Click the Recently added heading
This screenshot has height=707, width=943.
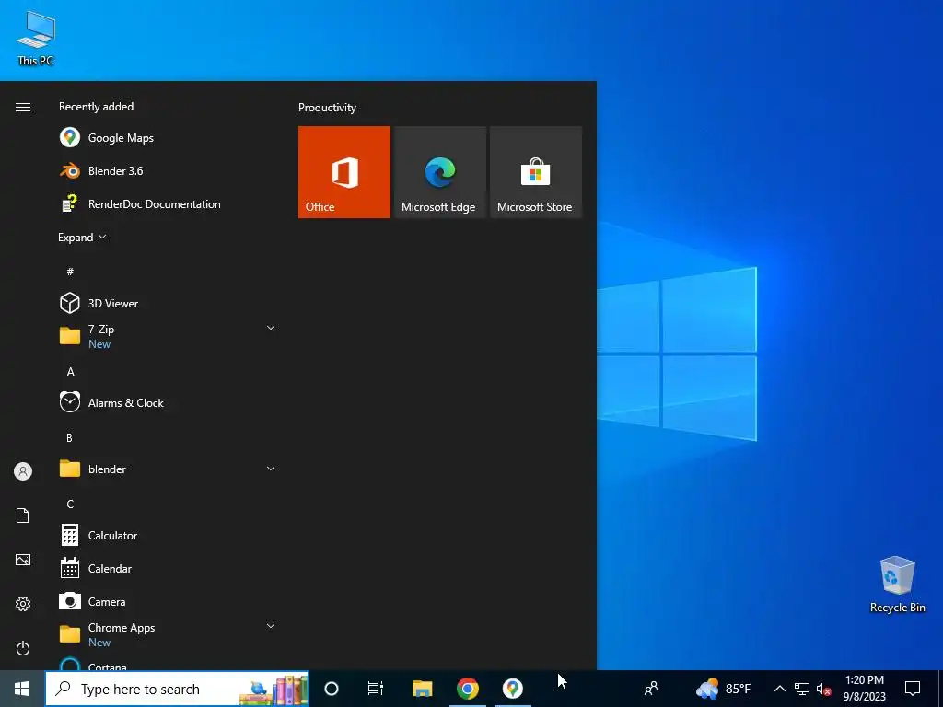(x=96, y=107)
